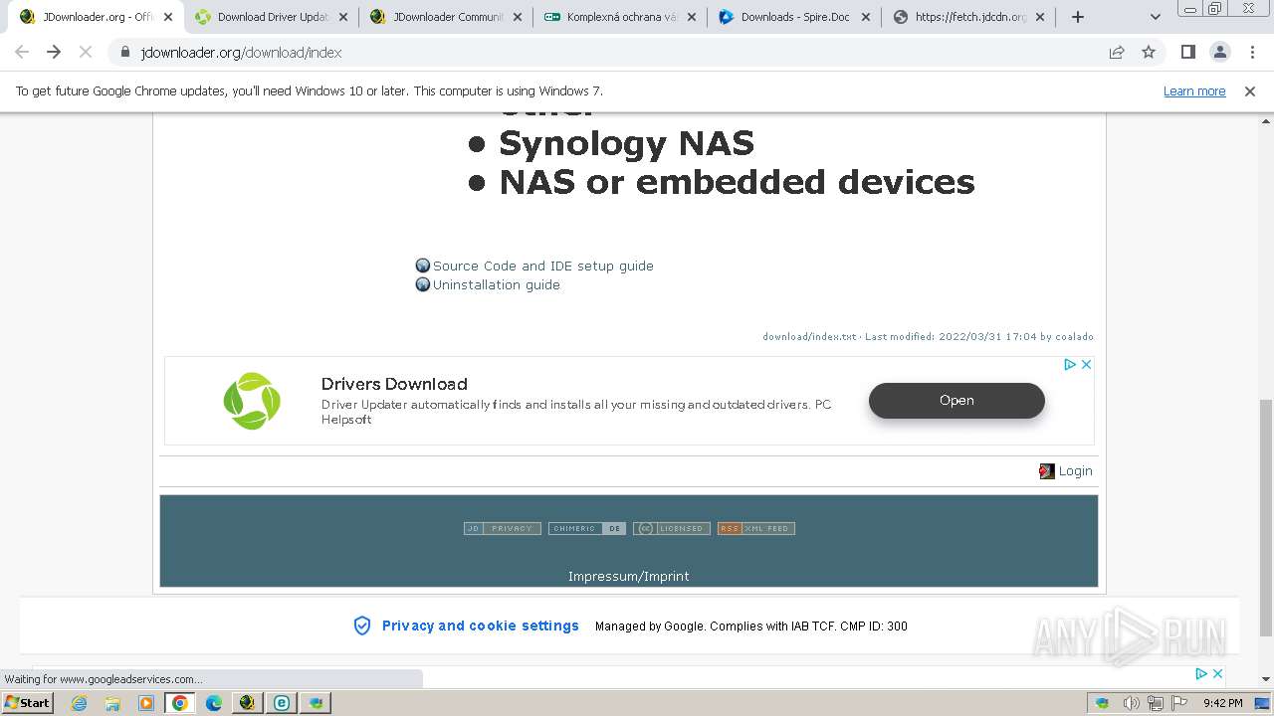Click the privacy shield icon

pos(362,626)
